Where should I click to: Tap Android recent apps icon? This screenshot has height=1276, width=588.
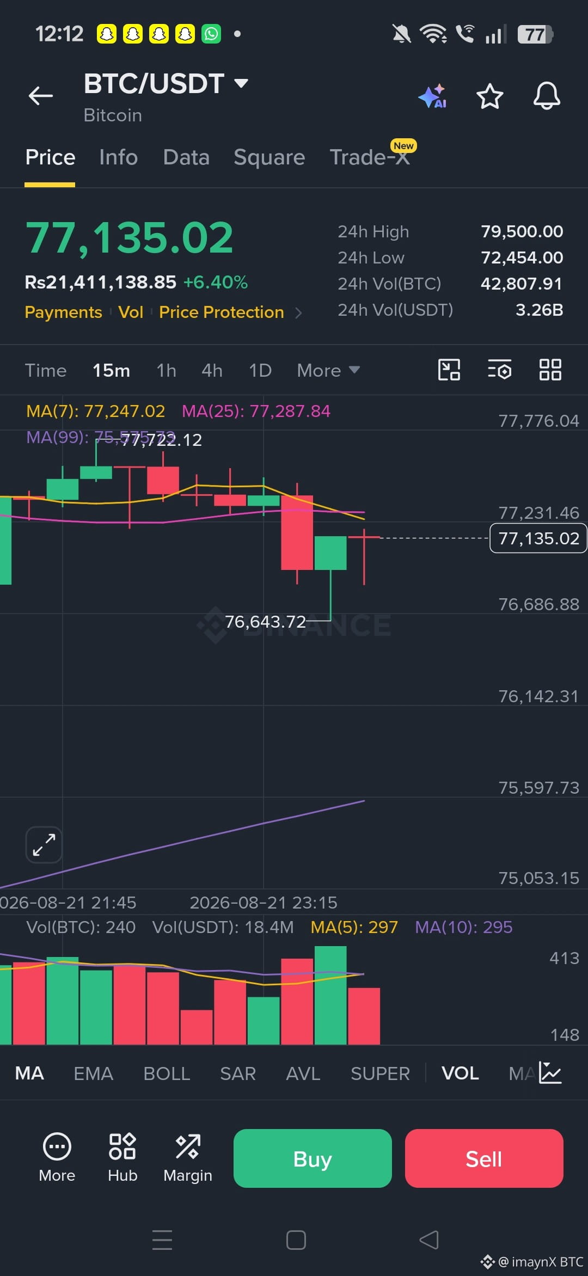click(x=162, y=1240)
